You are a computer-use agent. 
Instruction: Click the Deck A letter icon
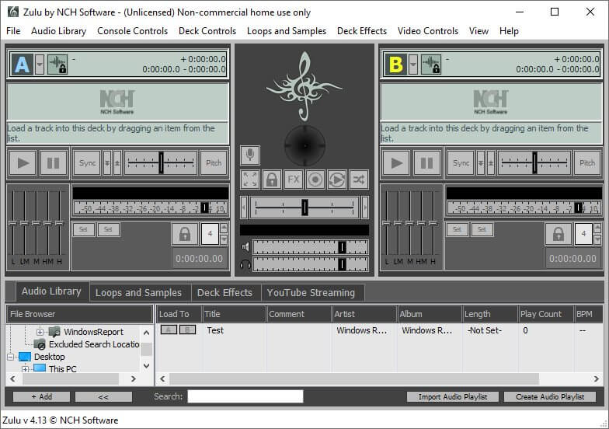22,64
